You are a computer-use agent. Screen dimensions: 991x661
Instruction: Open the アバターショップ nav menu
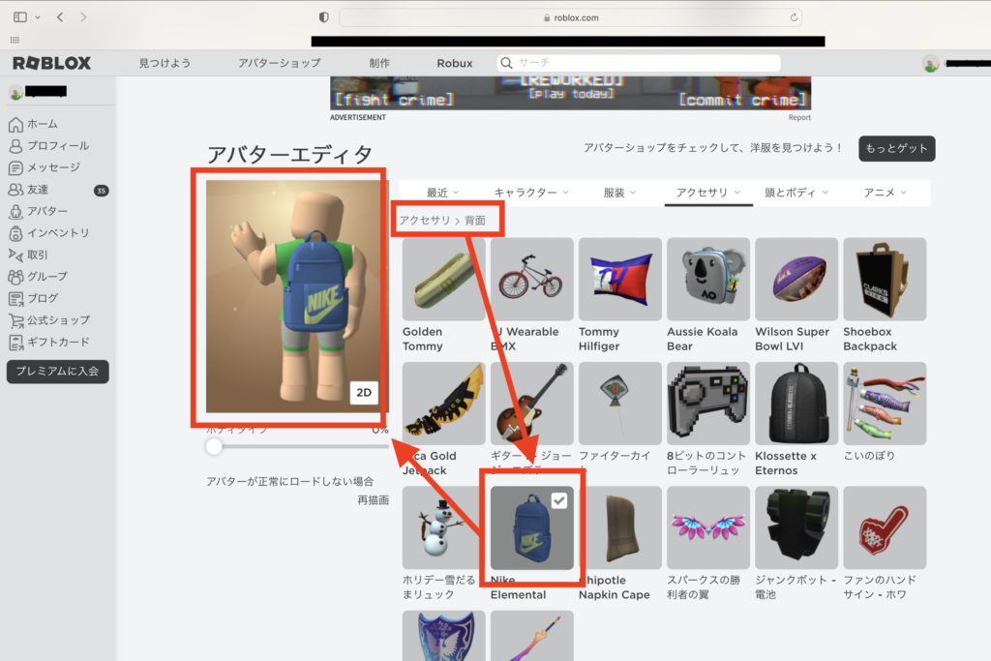pos(280,63)
